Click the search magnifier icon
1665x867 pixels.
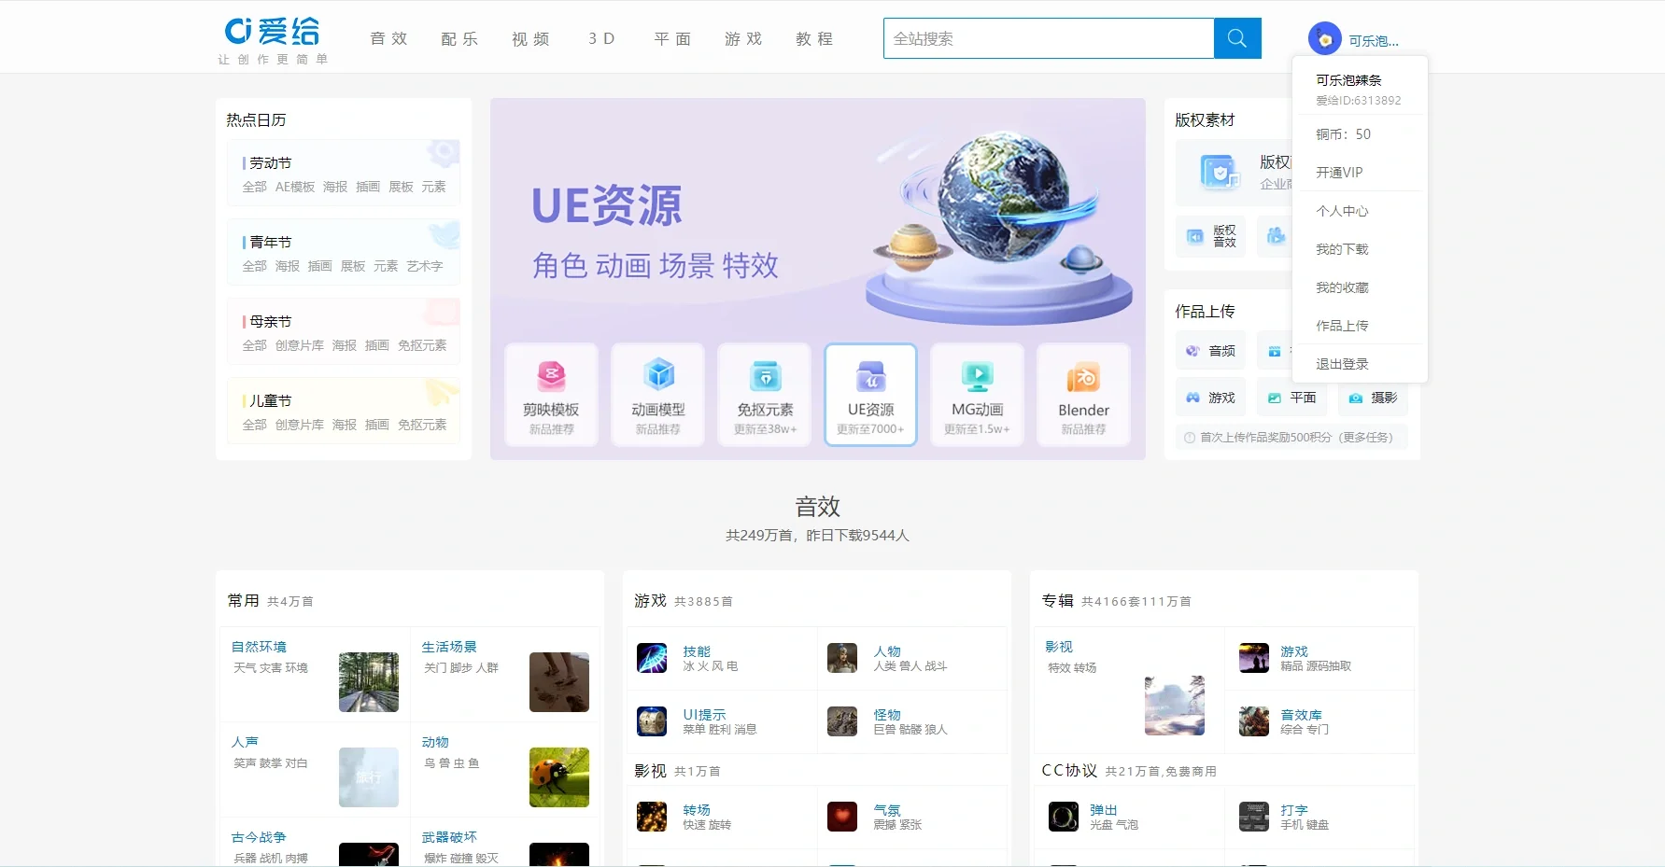1236,38
